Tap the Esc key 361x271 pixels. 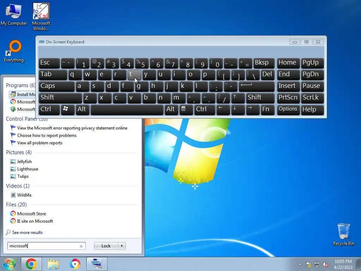click(49, 63)
